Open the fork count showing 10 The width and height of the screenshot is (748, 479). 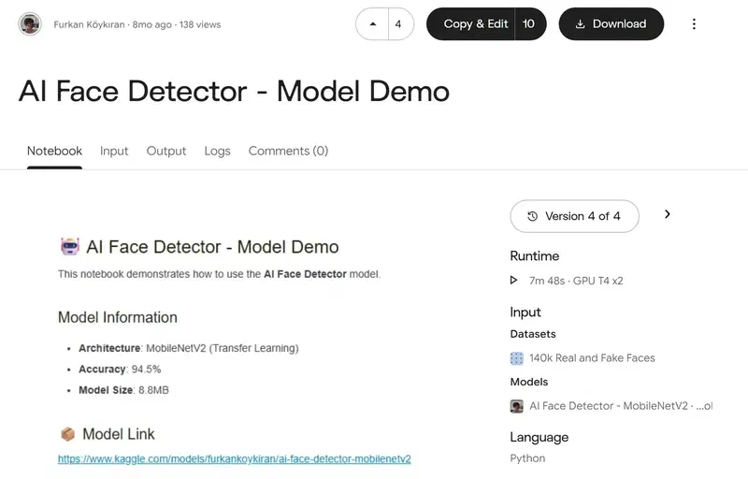click(x=529, y=23)
